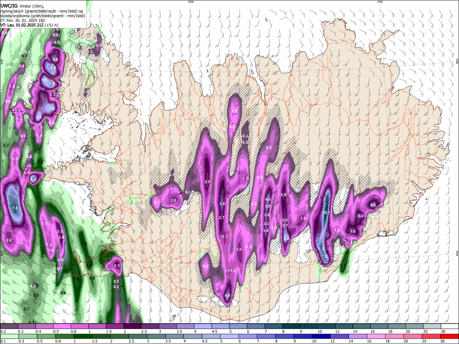Image resolution: width=459 pixels, height=344 pixels.
Task: Click the 10.1 precipitation value on the map
Action: click(x=326, y=212)
